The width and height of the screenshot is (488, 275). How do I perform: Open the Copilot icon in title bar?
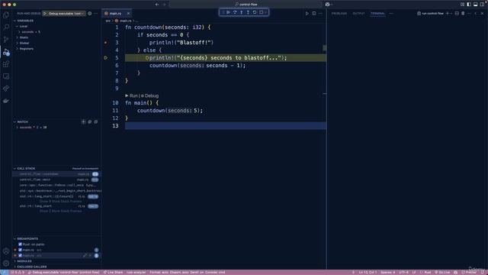click(327, 5)
